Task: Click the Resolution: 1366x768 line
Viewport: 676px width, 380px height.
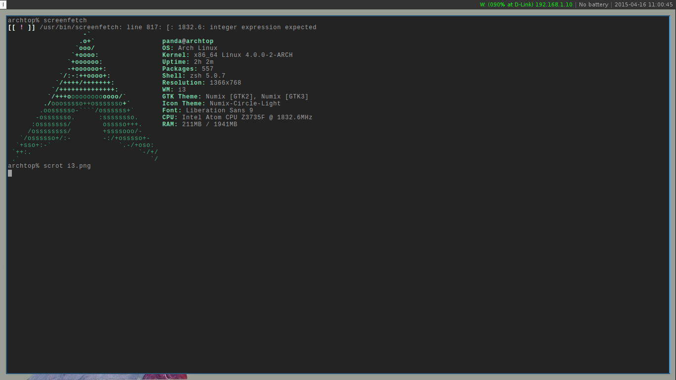Action: (x=202, y=83)
